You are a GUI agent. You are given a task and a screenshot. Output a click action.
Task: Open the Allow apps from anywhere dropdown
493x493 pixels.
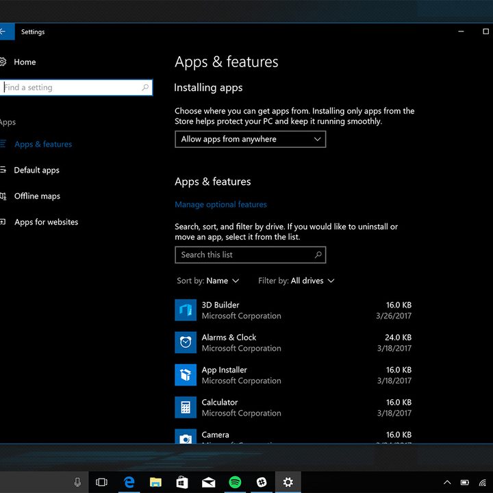coord(251,139)
